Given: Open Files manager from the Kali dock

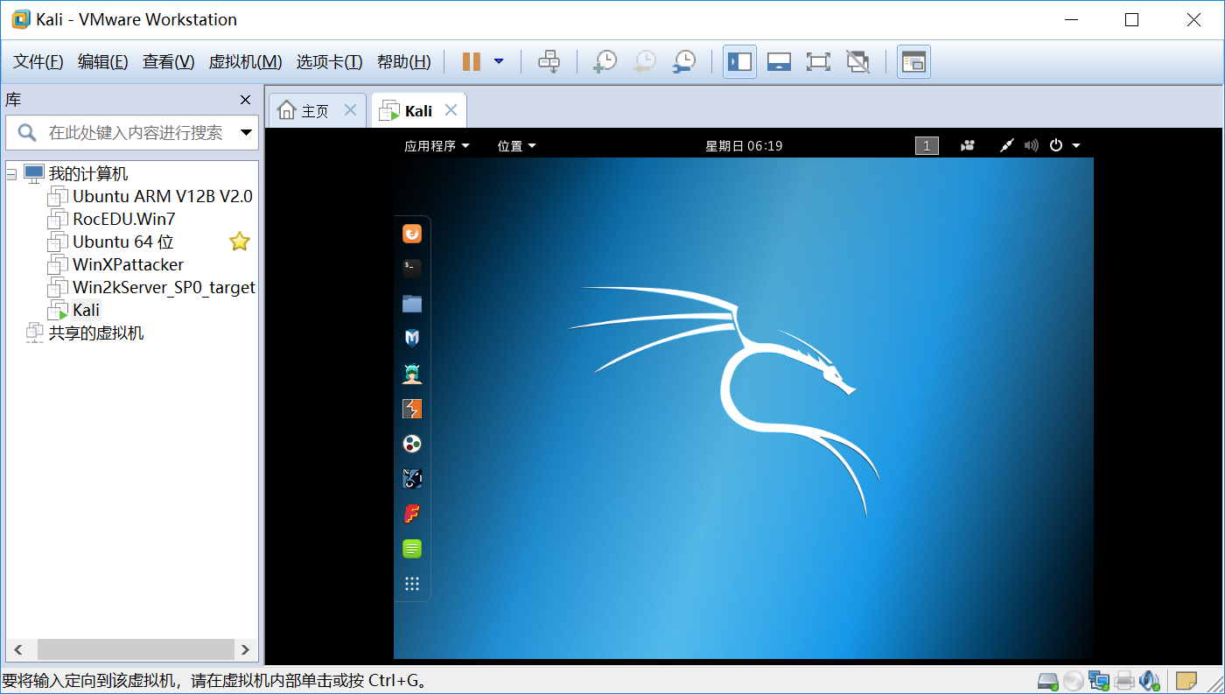Looking at the screenshot, I should tap(412, 304).
